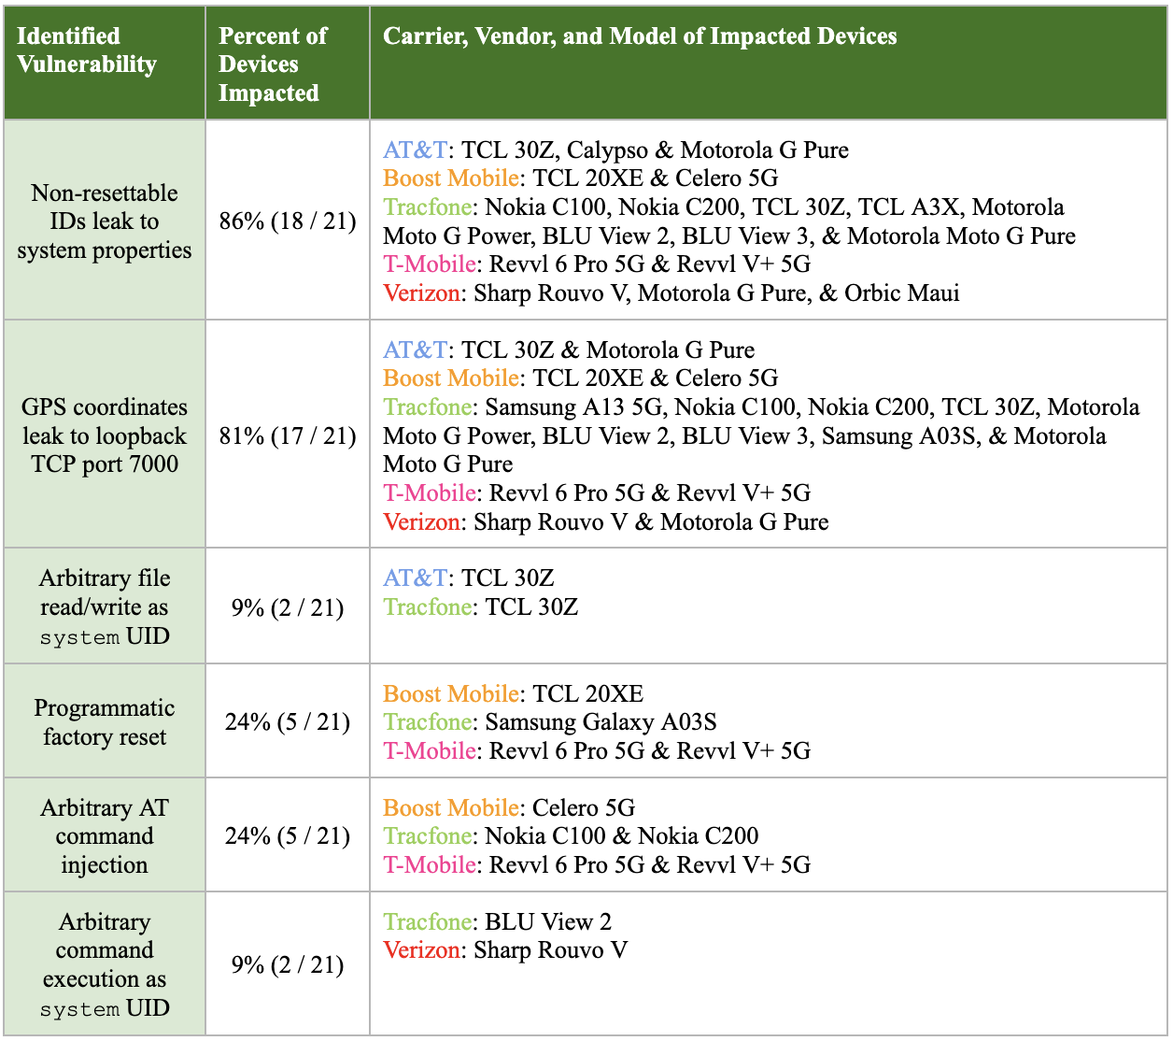Click 'AT&T: TCL 30Z' in file read/write row
This screenshot has width=1173, height=1041.
click(x=468, y=578)
